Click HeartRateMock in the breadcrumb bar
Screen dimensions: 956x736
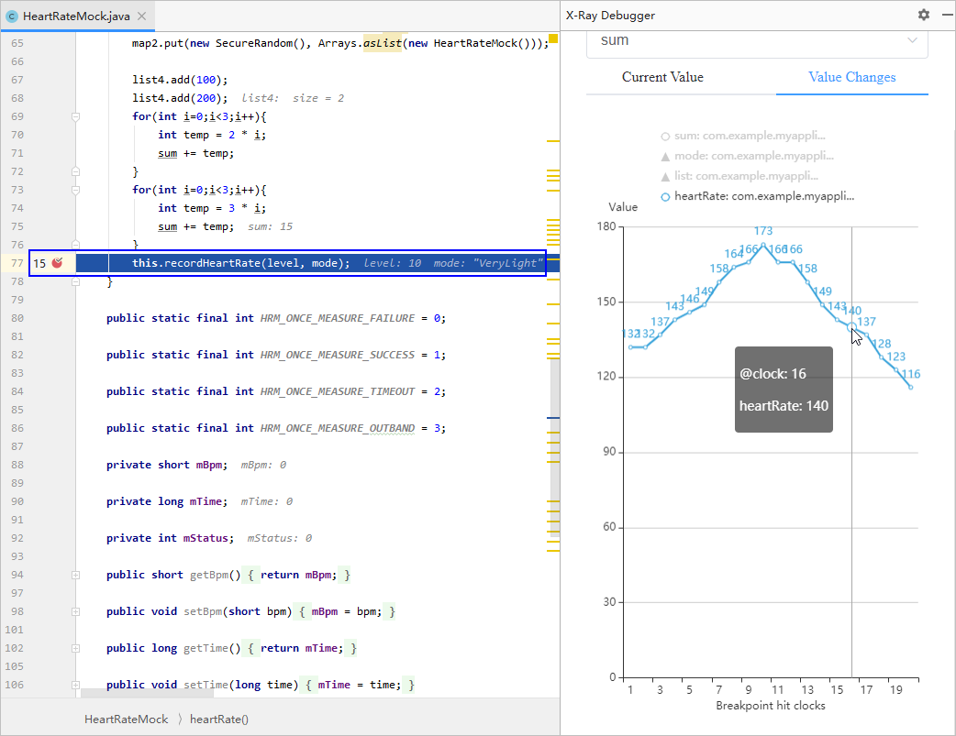tap(127, 719)
